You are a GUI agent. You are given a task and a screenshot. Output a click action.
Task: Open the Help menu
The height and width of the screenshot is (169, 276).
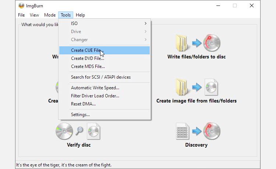[x=80, y=15]
